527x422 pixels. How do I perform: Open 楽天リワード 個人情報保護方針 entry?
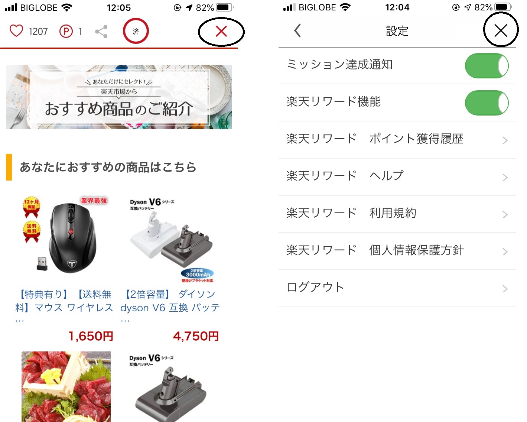pos(397,251)
